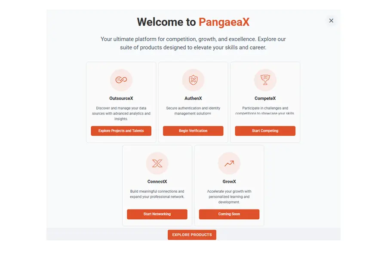The height and width of the screenshot is (258, 387).
Task: Click the OutsourceX infinity loop icon
Action: [121, 80]
